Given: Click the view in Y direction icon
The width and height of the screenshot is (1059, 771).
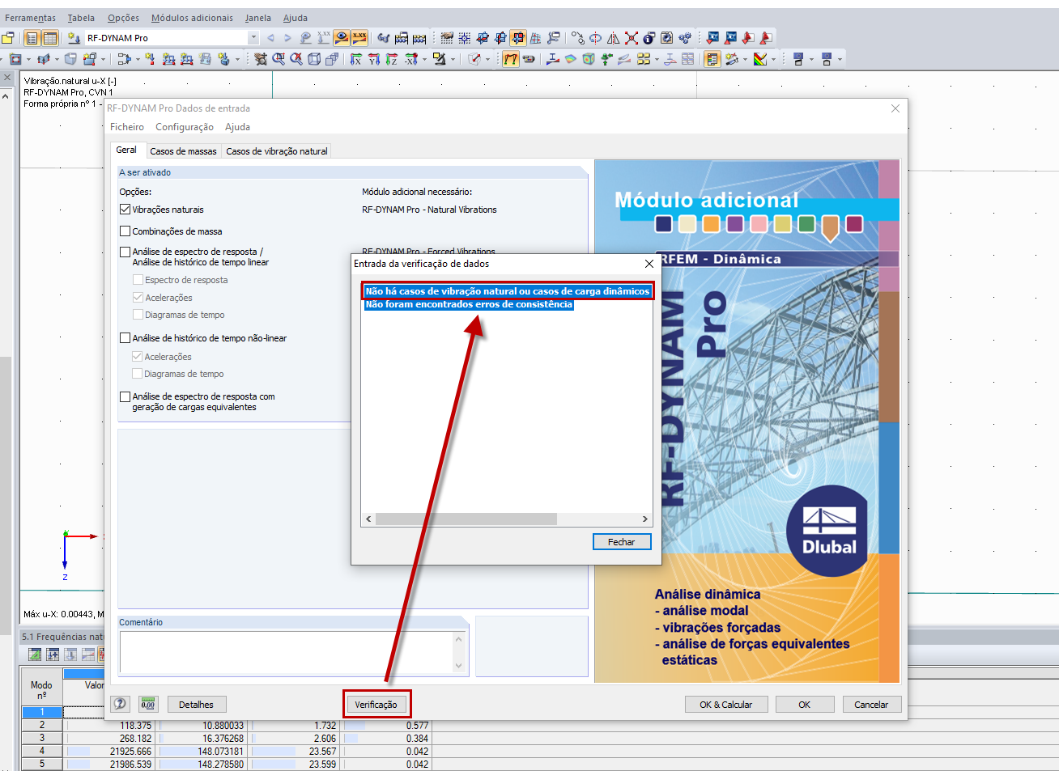Looking at the screenshot, I should coord(374,59).
